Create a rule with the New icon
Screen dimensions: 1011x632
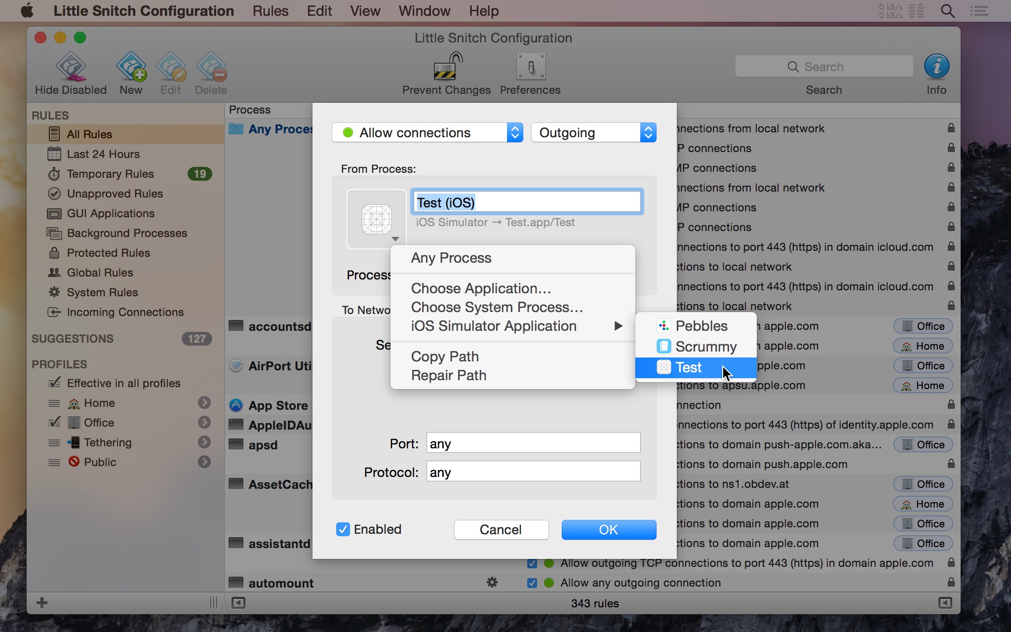[x=131, y=67]
